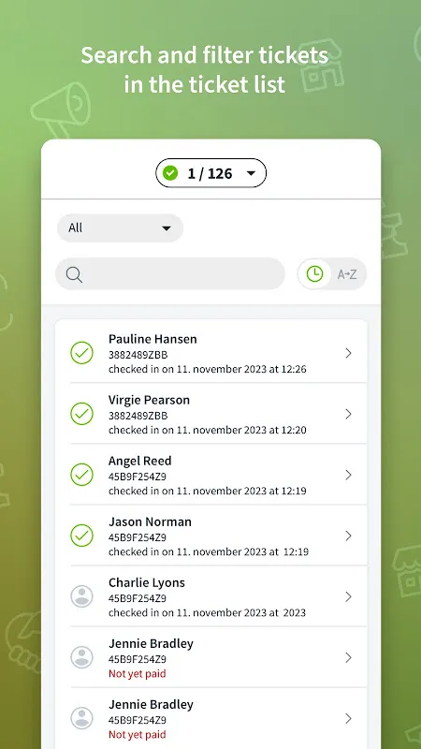This screenshot has width=421, height=749.
Task: Expand the All filter dropdown
Action: click(120, 228)
